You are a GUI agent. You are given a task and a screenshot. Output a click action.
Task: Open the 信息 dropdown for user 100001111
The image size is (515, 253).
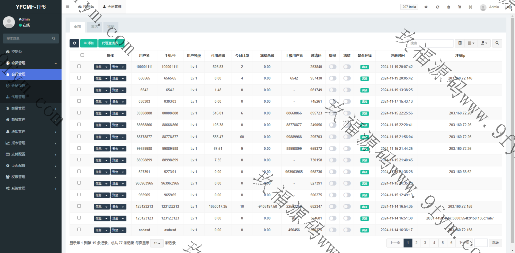click(101, 67)
